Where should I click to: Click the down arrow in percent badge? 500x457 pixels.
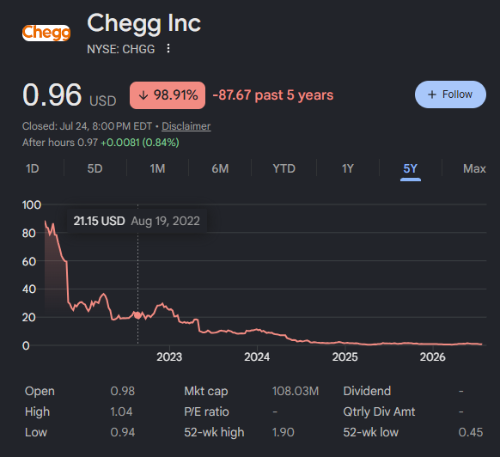pos(143,95)
